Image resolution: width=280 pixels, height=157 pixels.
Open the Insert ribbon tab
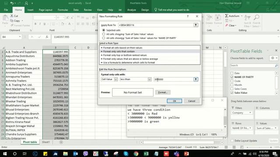point(30,10)
